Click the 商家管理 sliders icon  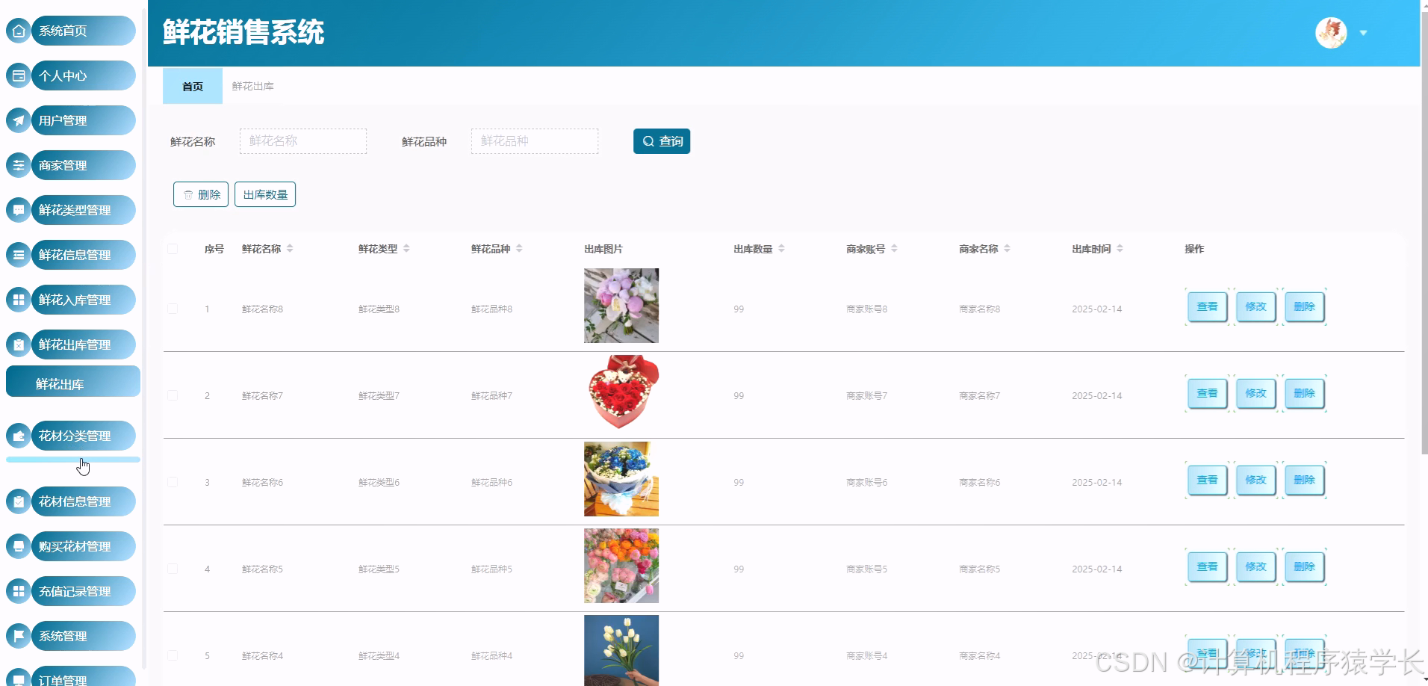click(18, 165)
